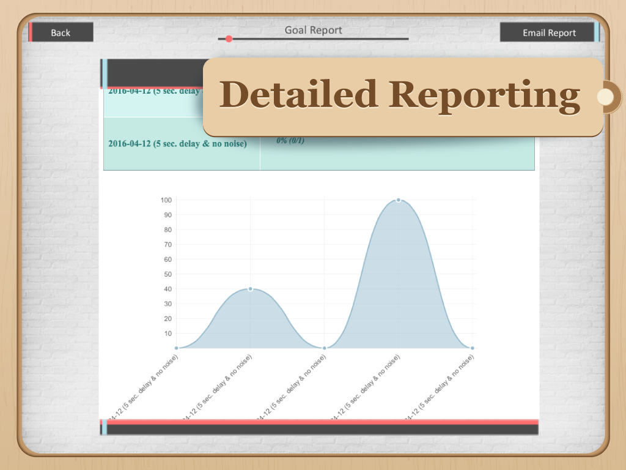Click the y-axis label 100
The image size is (626, 470).
(x=166, y=200)
